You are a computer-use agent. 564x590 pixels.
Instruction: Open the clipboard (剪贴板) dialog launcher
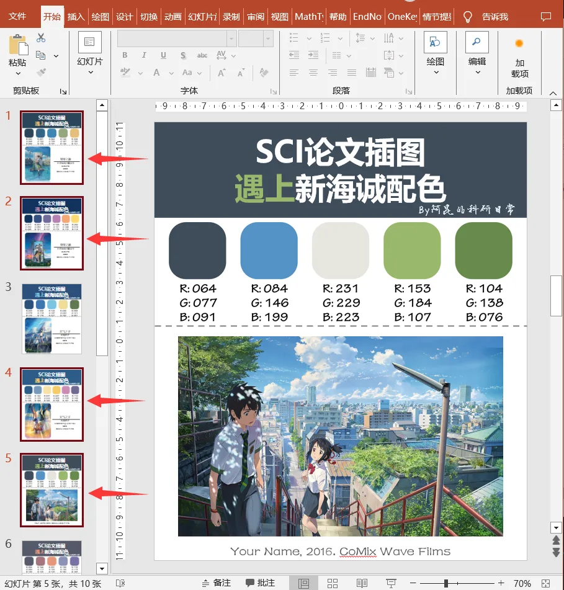point(63,91)
